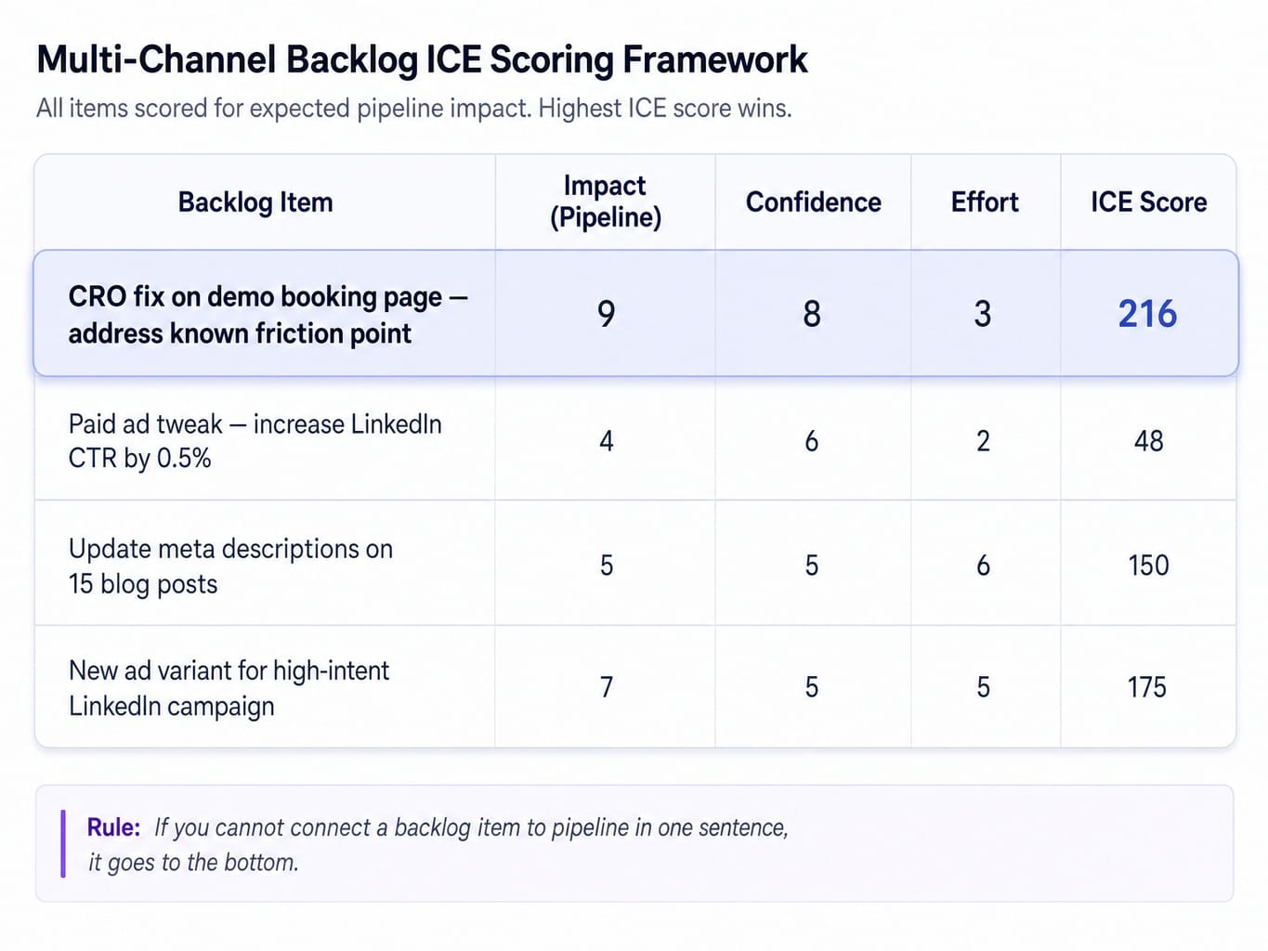
Task: Click Confidence value 8 in CRO fix row
Action: 812,314
